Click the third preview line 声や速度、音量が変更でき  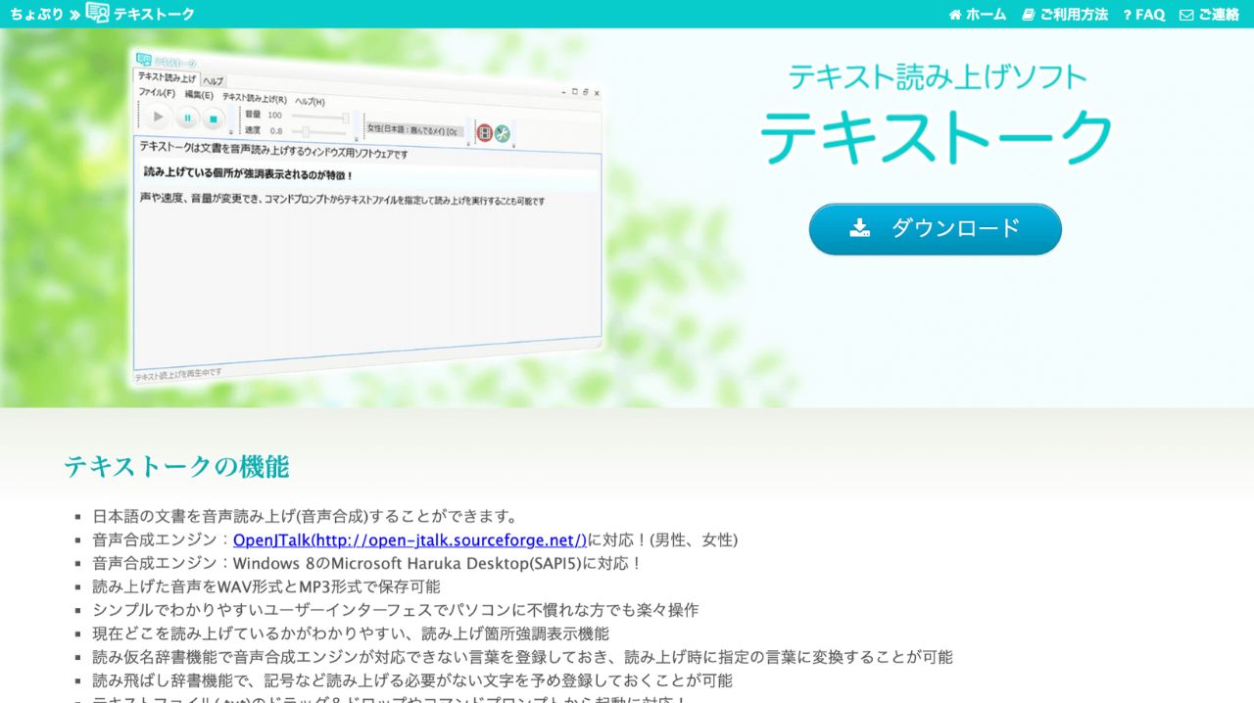[x=342, y=200]
